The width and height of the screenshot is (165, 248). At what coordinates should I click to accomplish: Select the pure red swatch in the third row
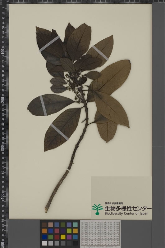coord(57,237)
